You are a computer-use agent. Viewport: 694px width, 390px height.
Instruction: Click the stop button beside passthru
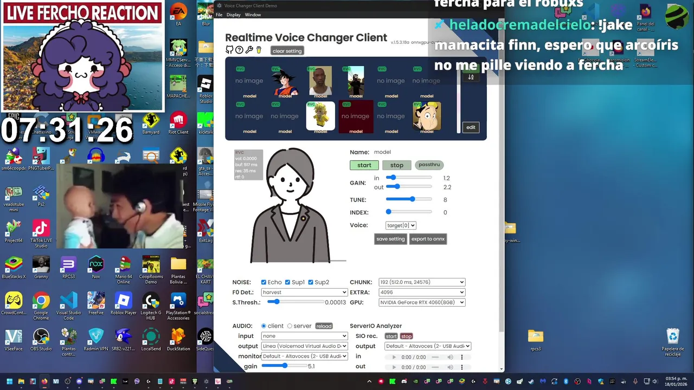pyautogui.click(x=397, y=165)
